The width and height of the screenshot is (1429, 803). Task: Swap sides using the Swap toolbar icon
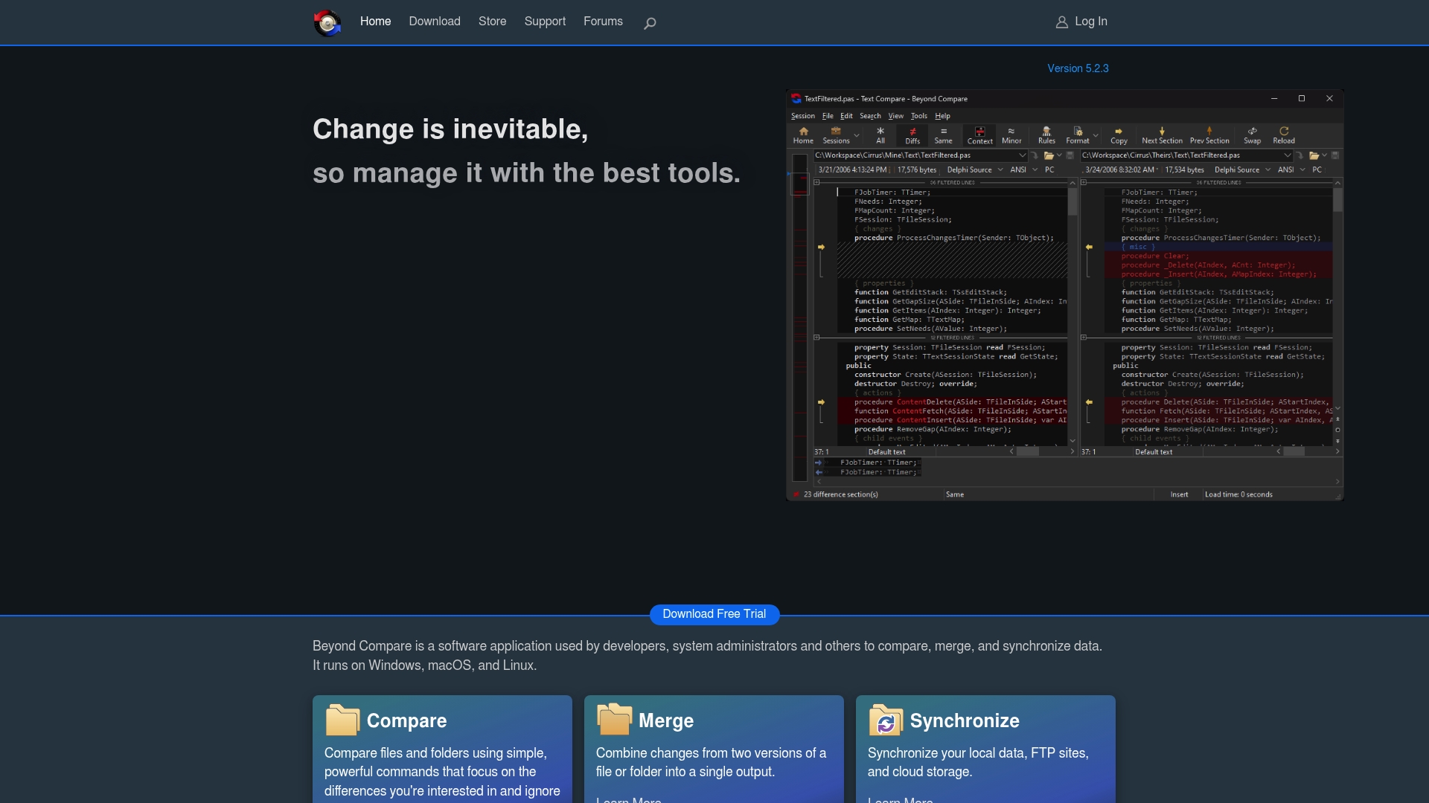(x=1253, y=135)
